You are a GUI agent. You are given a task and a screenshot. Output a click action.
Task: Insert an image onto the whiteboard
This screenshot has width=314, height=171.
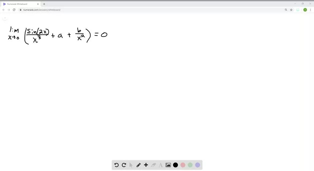tap(168, 165)
